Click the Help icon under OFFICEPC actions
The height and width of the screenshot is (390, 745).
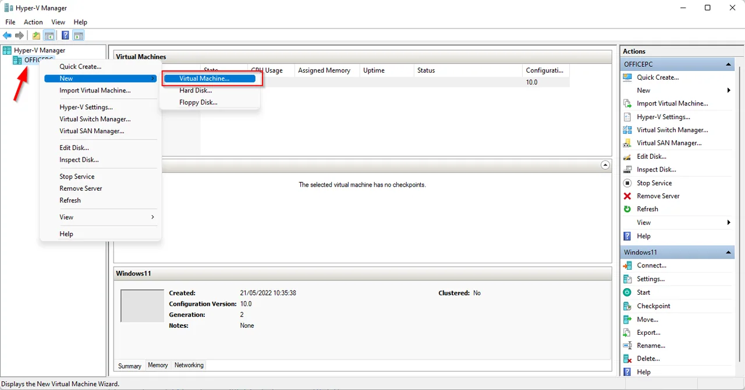point(627,236)
